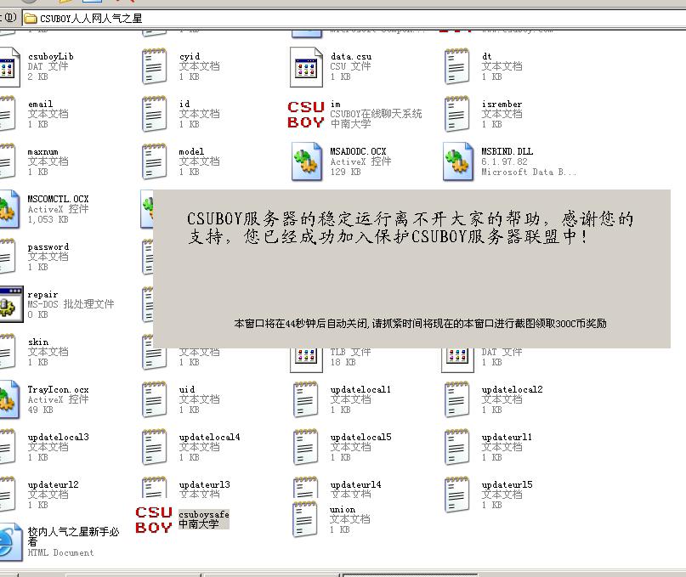Select the id text document icon

coord(154,114)
